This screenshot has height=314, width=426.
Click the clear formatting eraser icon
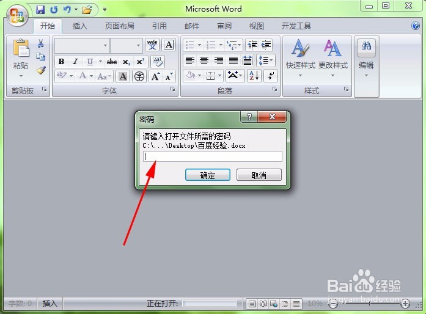(x=158, y=61)
